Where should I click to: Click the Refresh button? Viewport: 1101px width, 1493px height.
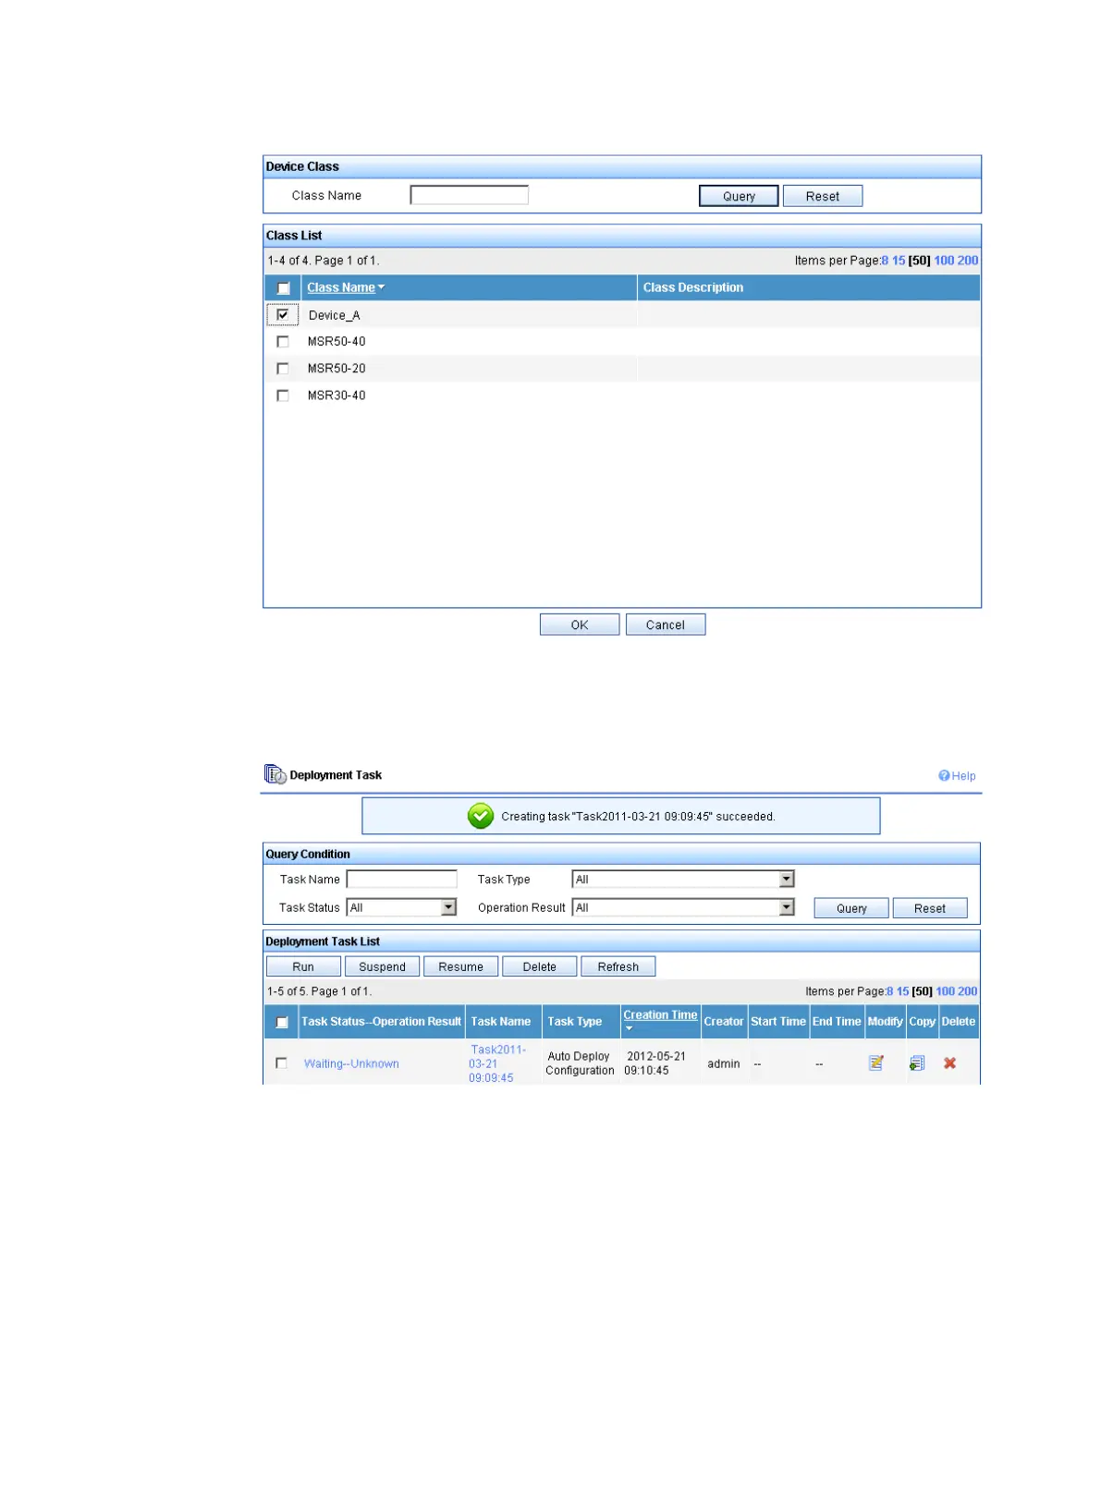618,966
